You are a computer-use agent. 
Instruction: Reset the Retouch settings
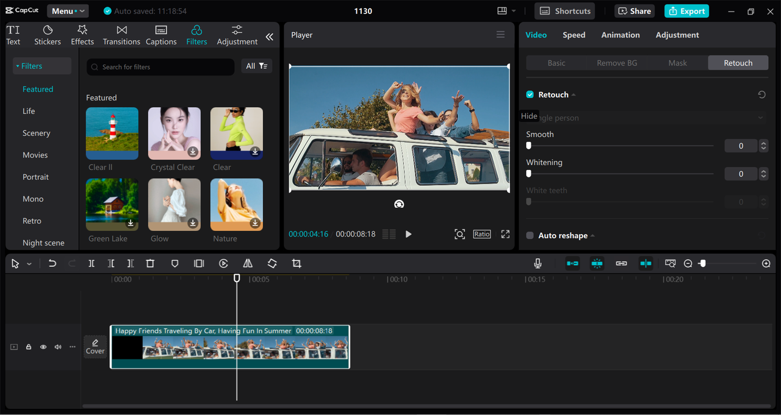tap(761, 94)
